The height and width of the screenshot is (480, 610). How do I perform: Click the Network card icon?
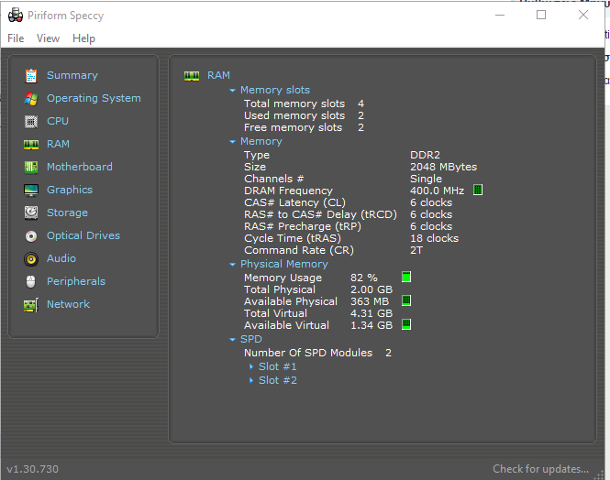point(31,305)
